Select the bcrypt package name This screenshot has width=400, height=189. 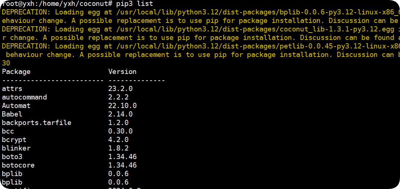(x=14, y=140)
